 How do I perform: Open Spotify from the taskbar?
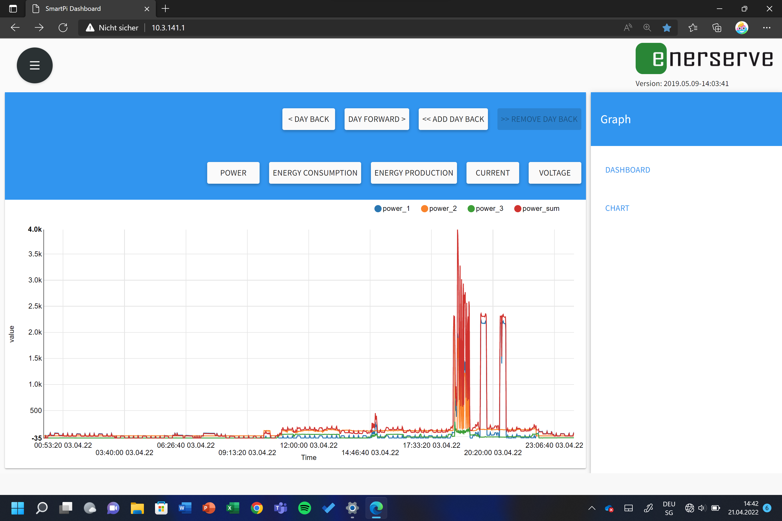pyautogui.click(x=304, y=507)
